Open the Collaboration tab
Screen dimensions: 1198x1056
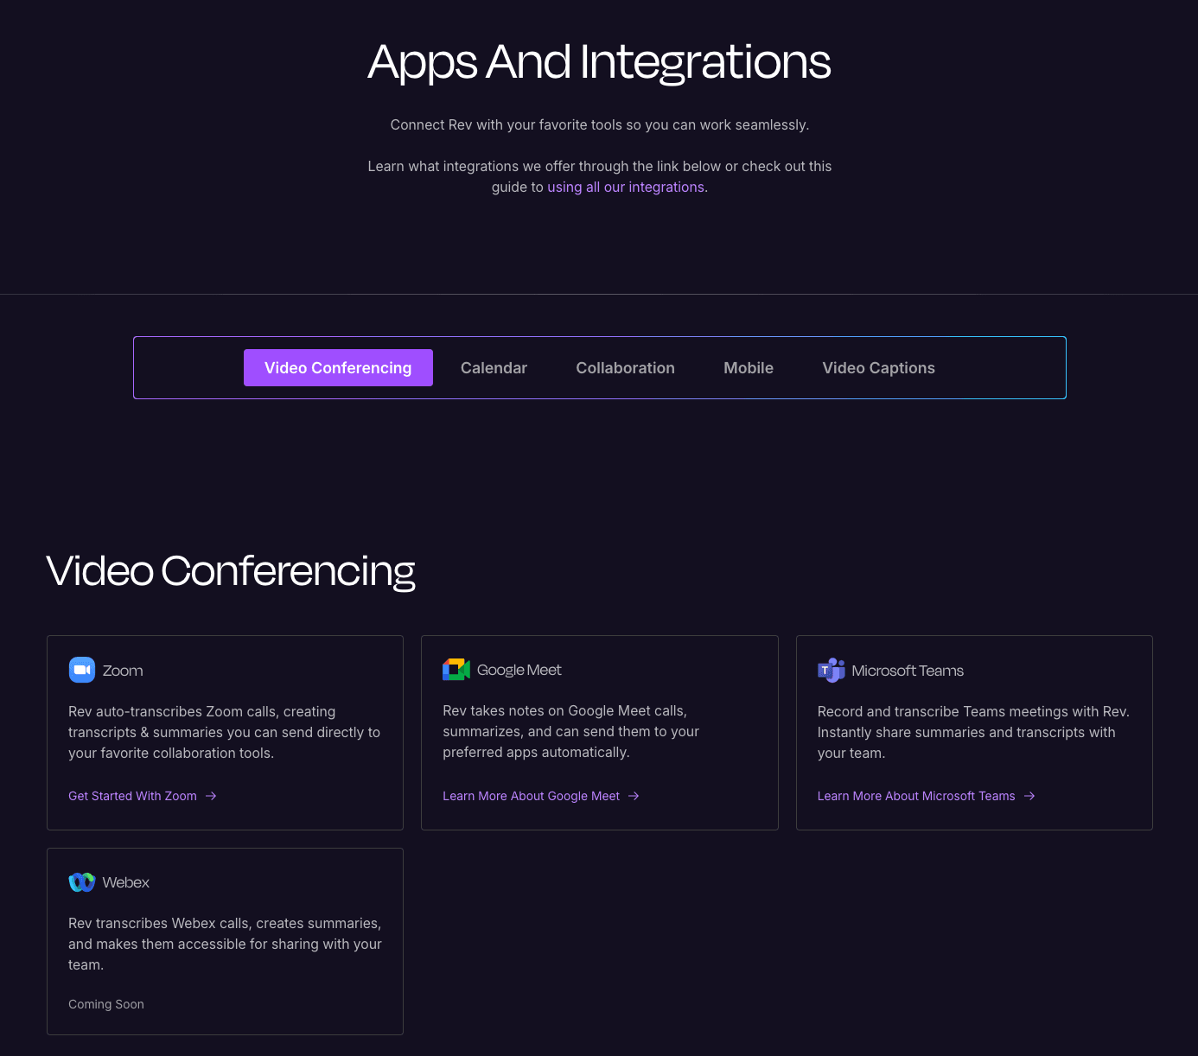pos(625,367)
